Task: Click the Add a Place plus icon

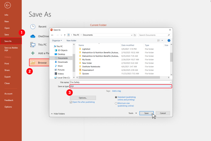Action: [x=33, y=53]
